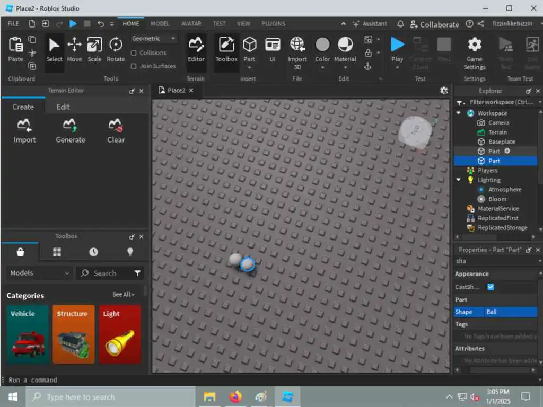
Task: Activate the Rotate tool
Action: (x=116, y=50)
